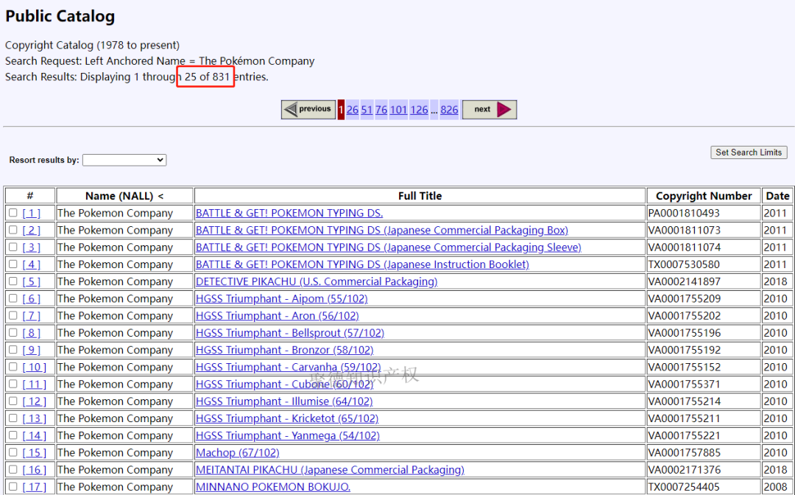Open HGSS Triumphant - Bellsprout (57/102)
The height and width of the screenshot is (495, 795).
coord(290,333)
